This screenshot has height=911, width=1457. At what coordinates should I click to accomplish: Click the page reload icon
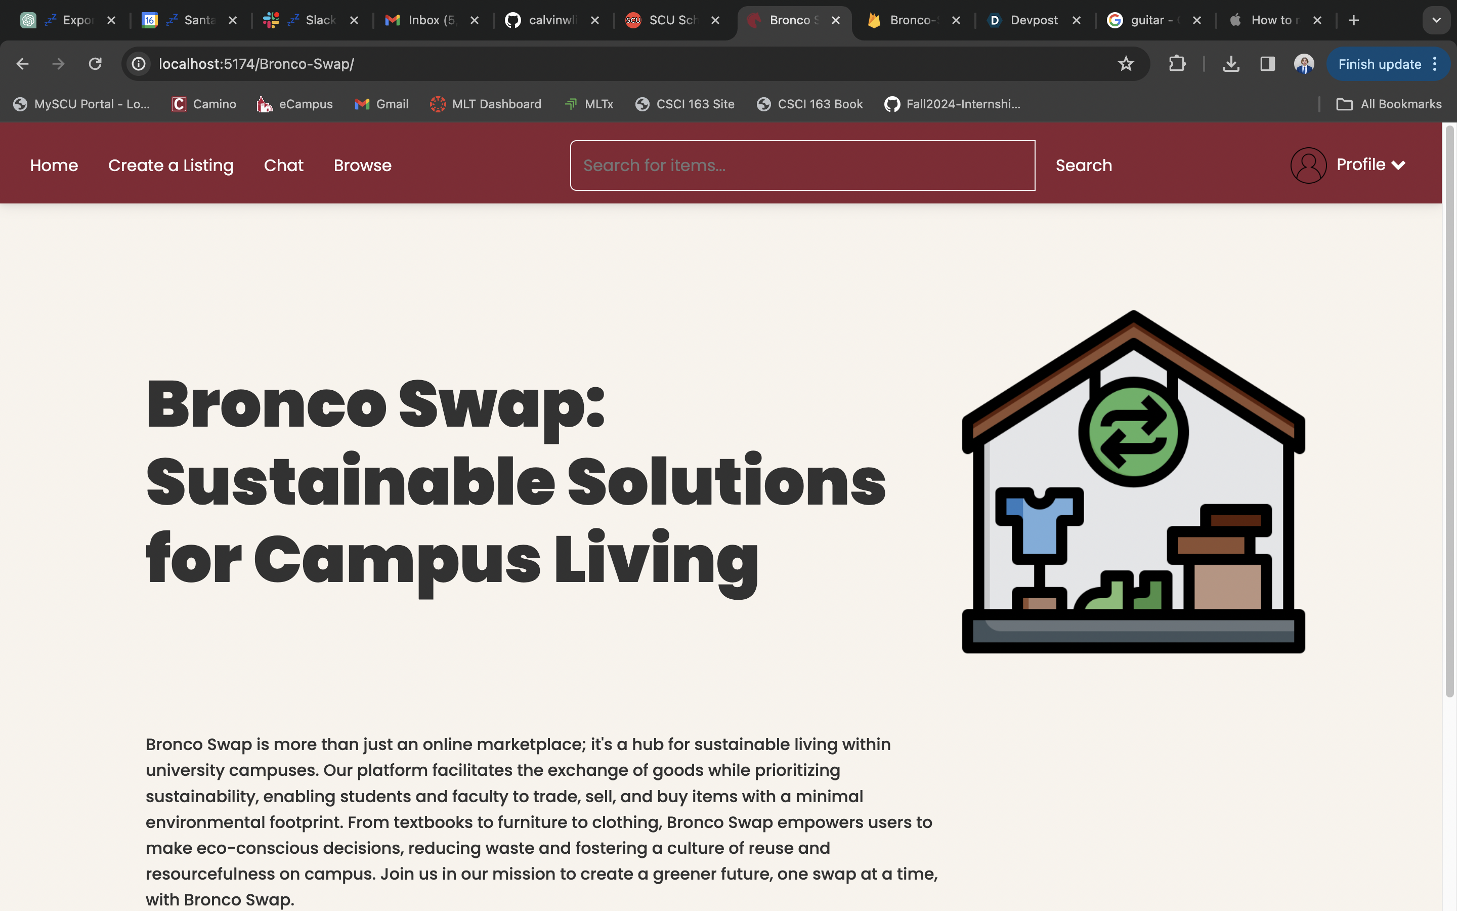(95, 64)
